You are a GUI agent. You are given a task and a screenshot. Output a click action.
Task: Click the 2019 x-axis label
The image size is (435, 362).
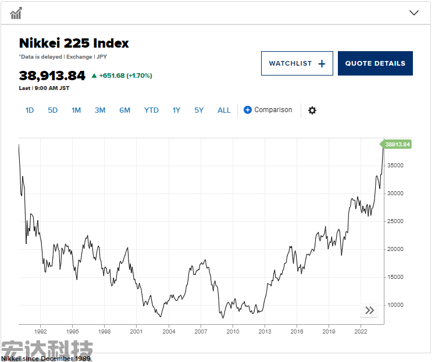(x=329, y=331)
